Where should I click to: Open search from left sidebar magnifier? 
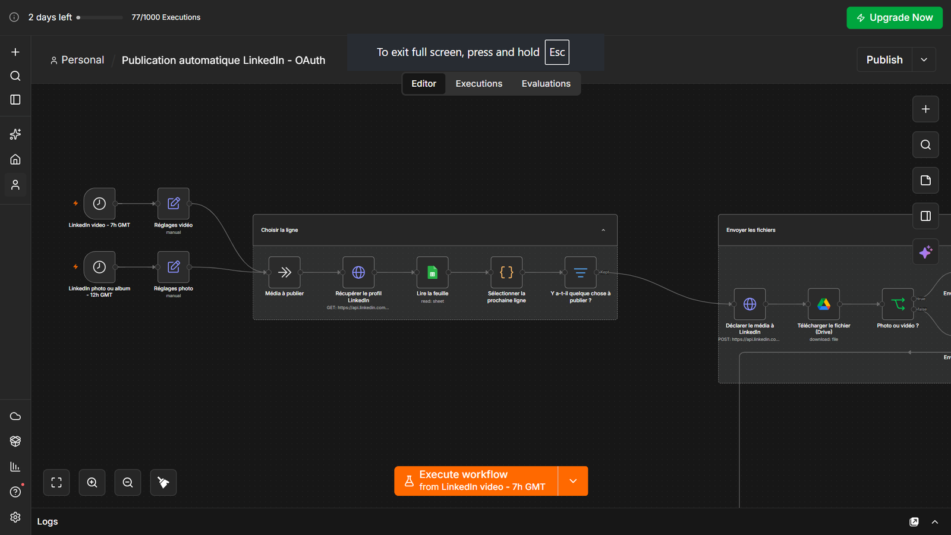[x=15, y=75]
